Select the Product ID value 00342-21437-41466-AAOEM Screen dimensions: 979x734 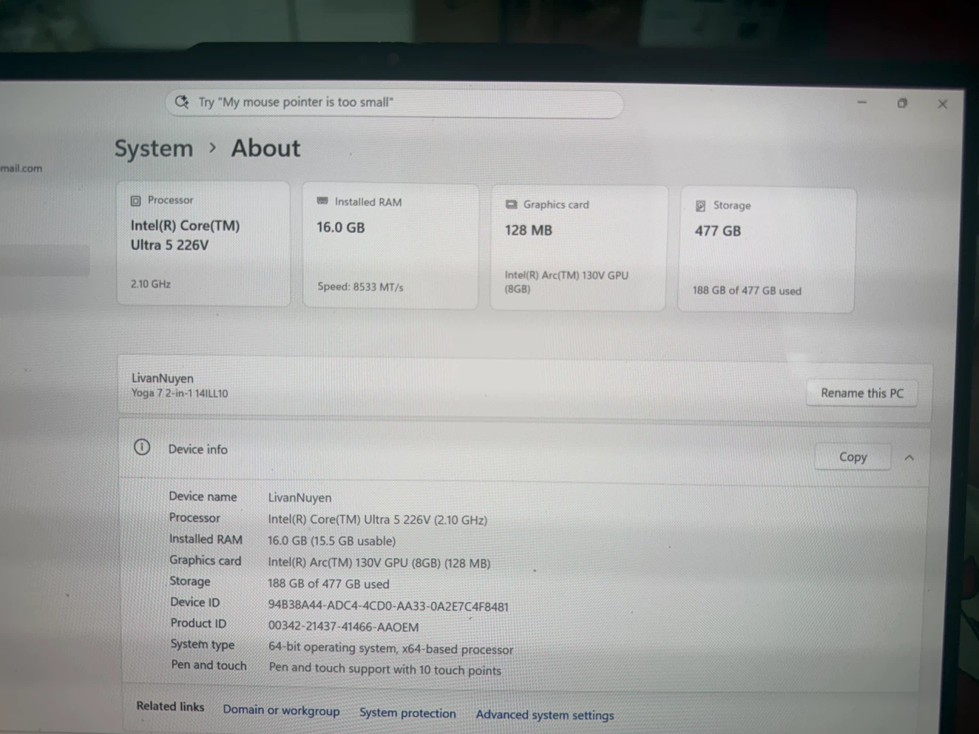(343, 627)
